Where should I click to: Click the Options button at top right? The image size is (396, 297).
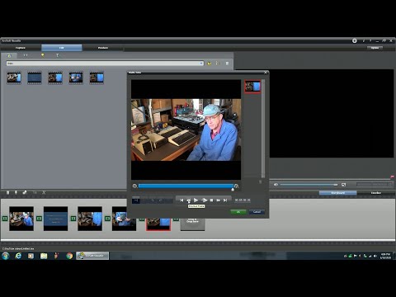point(375,48)
